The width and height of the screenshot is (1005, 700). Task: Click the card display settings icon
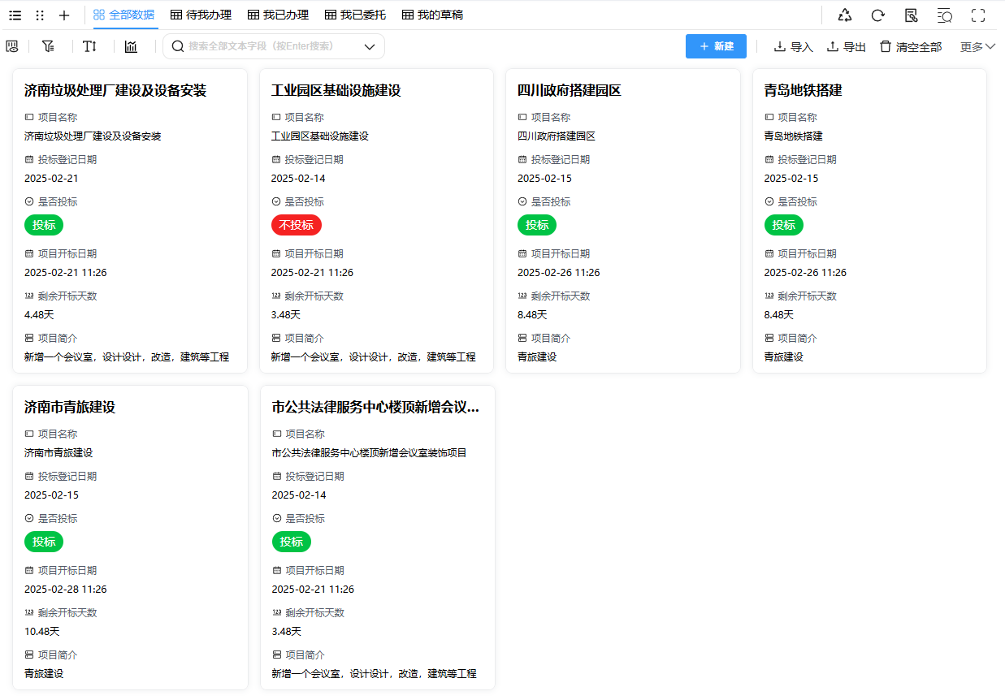[x=12, y=46]
